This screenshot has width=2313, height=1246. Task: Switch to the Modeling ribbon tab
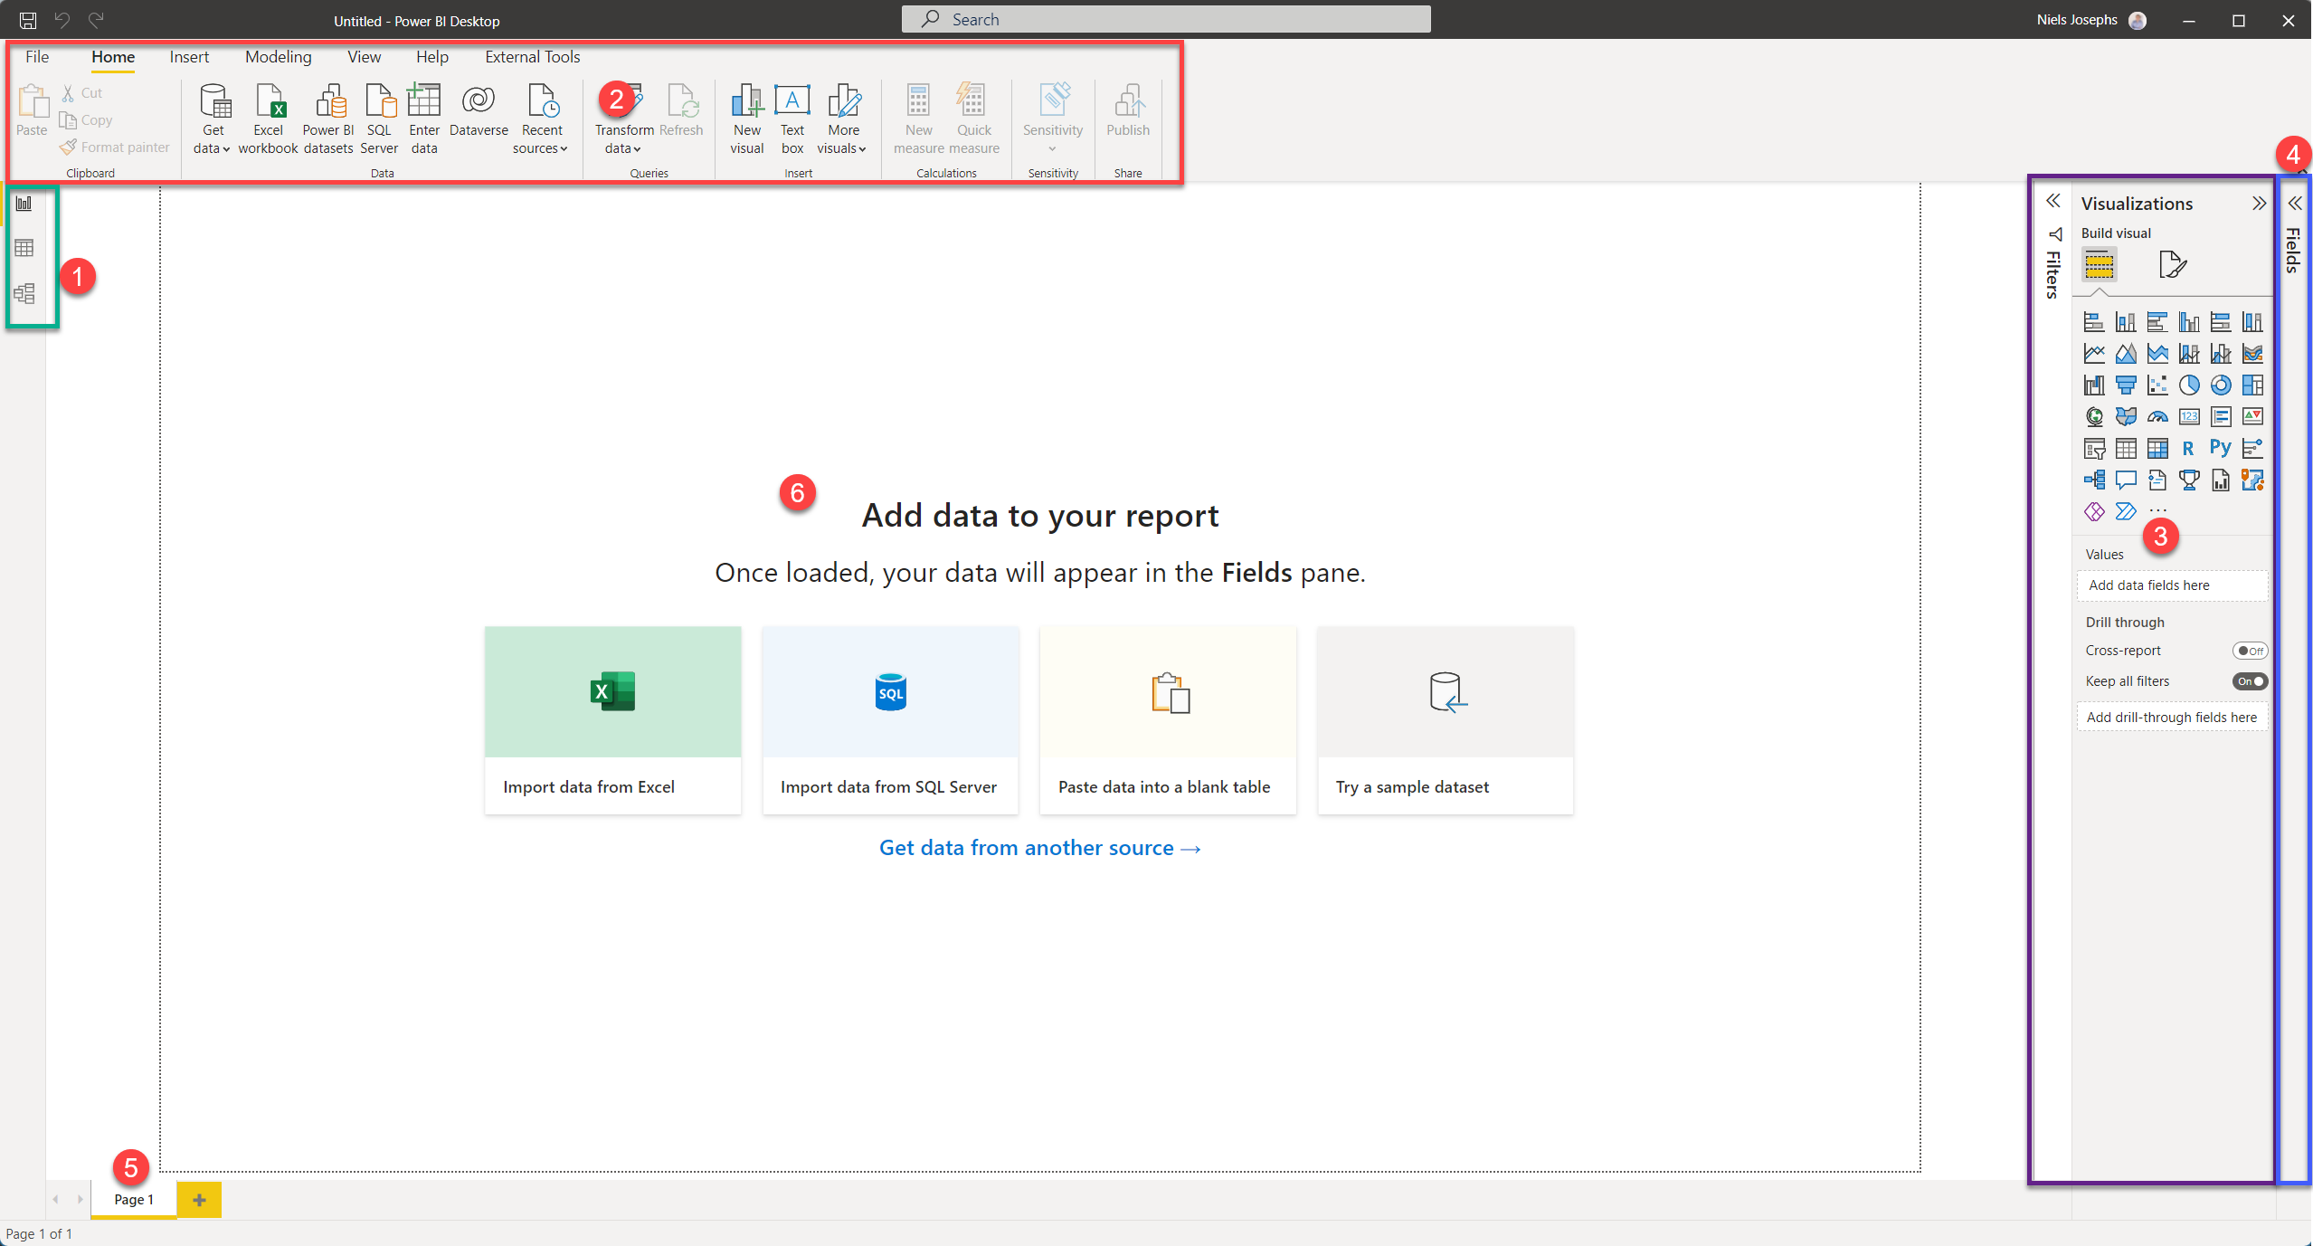[x=279, y=57]
